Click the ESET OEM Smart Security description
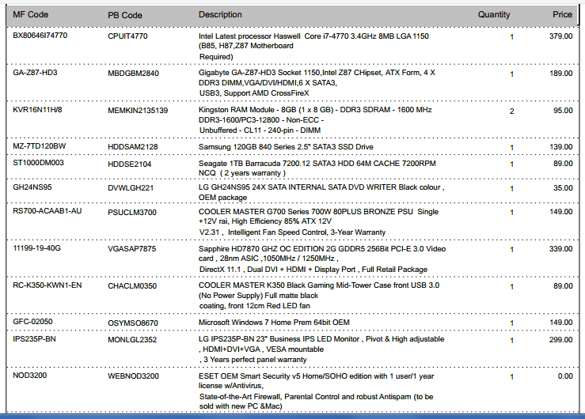Screen dimensions: 585x419 [317, 391]
